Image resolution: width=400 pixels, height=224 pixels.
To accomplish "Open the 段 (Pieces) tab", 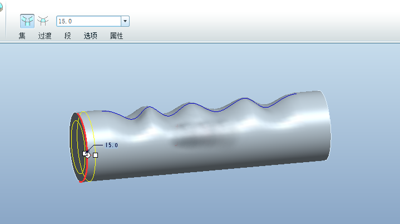I will click(x=67, y=36).
